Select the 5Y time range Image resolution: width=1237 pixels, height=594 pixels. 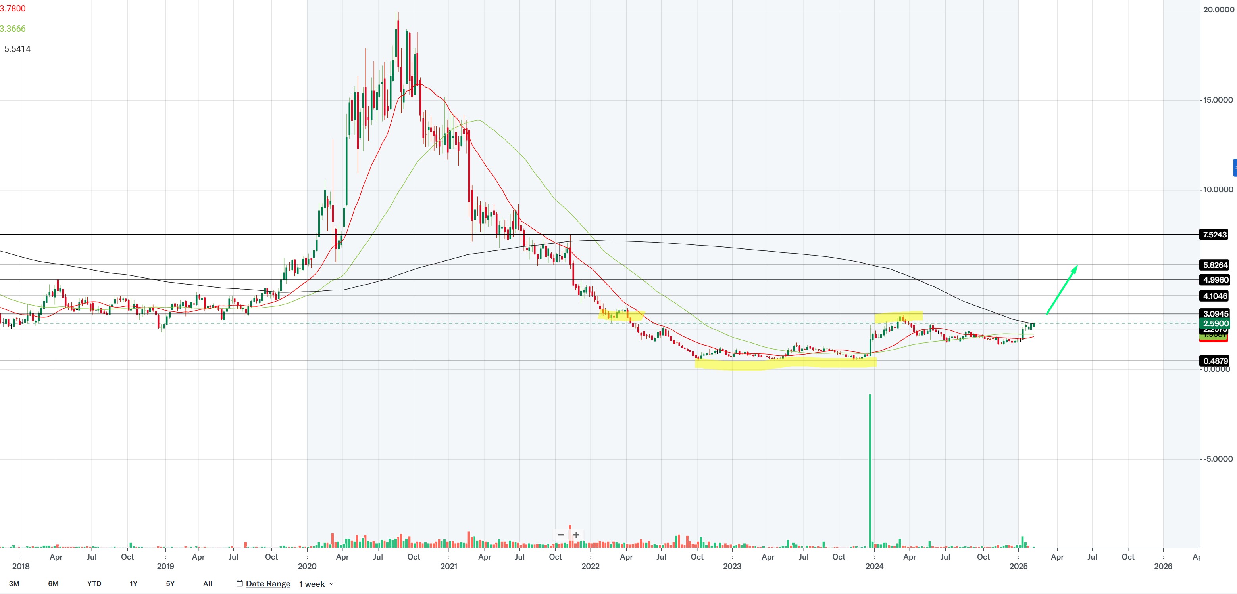[170, 583]
